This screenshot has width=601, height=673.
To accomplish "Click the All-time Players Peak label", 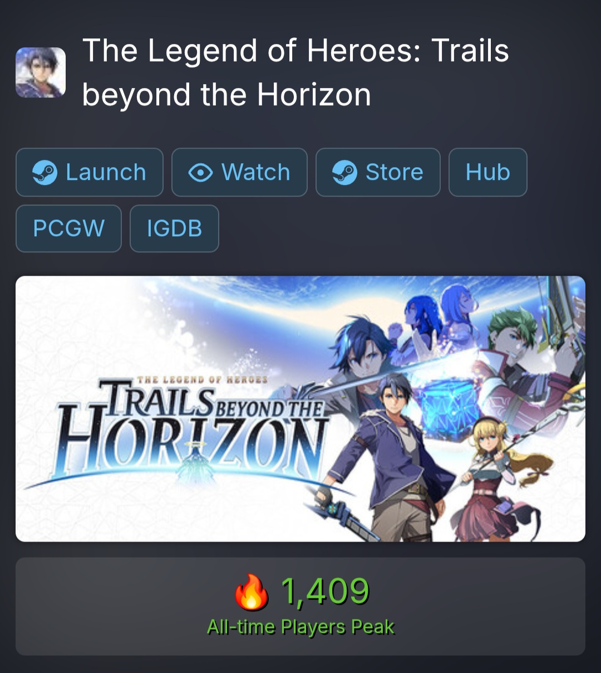I will 300,627.
